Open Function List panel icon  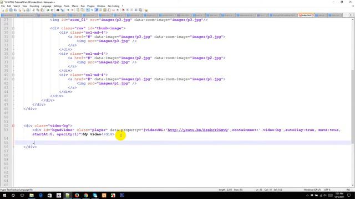109,10
